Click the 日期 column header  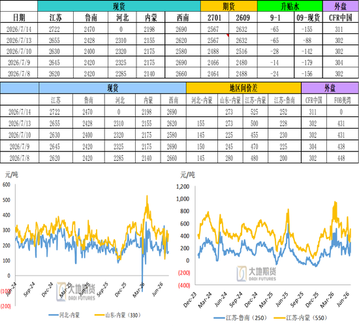point(19,18)
